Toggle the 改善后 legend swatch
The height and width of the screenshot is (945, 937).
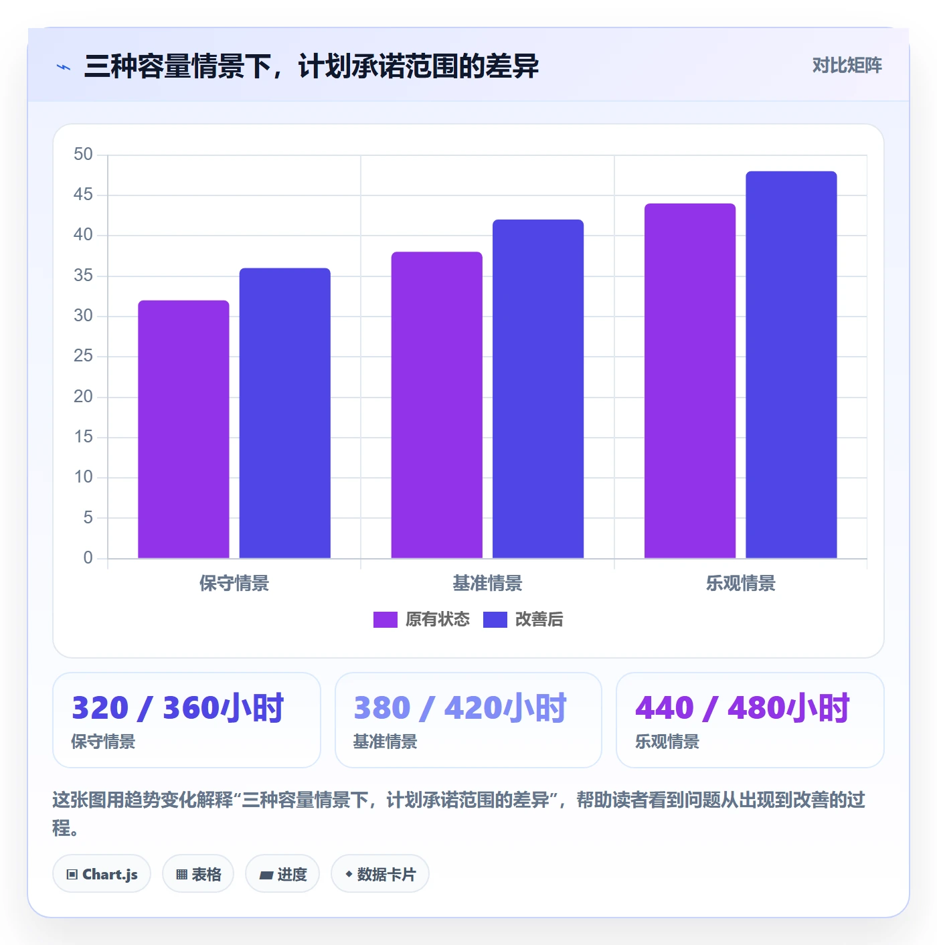[x=495, y=620]
